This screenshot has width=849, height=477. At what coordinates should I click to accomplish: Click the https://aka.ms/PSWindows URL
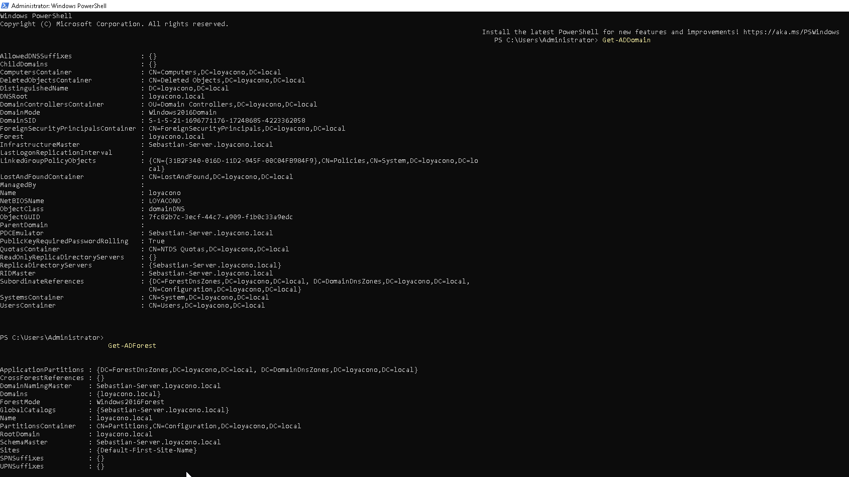pos(791,32)
